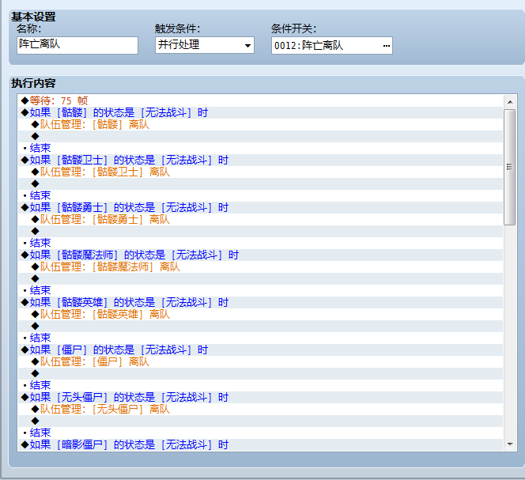This screenshot has height=480, width=525.
Task: Select the 结束 line after the [无头僵尸] block
Action: [260, 433]
